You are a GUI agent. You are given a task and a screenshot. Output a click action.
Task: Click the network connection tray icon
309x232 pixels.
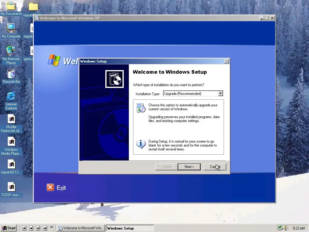click(x=280, y=228)
